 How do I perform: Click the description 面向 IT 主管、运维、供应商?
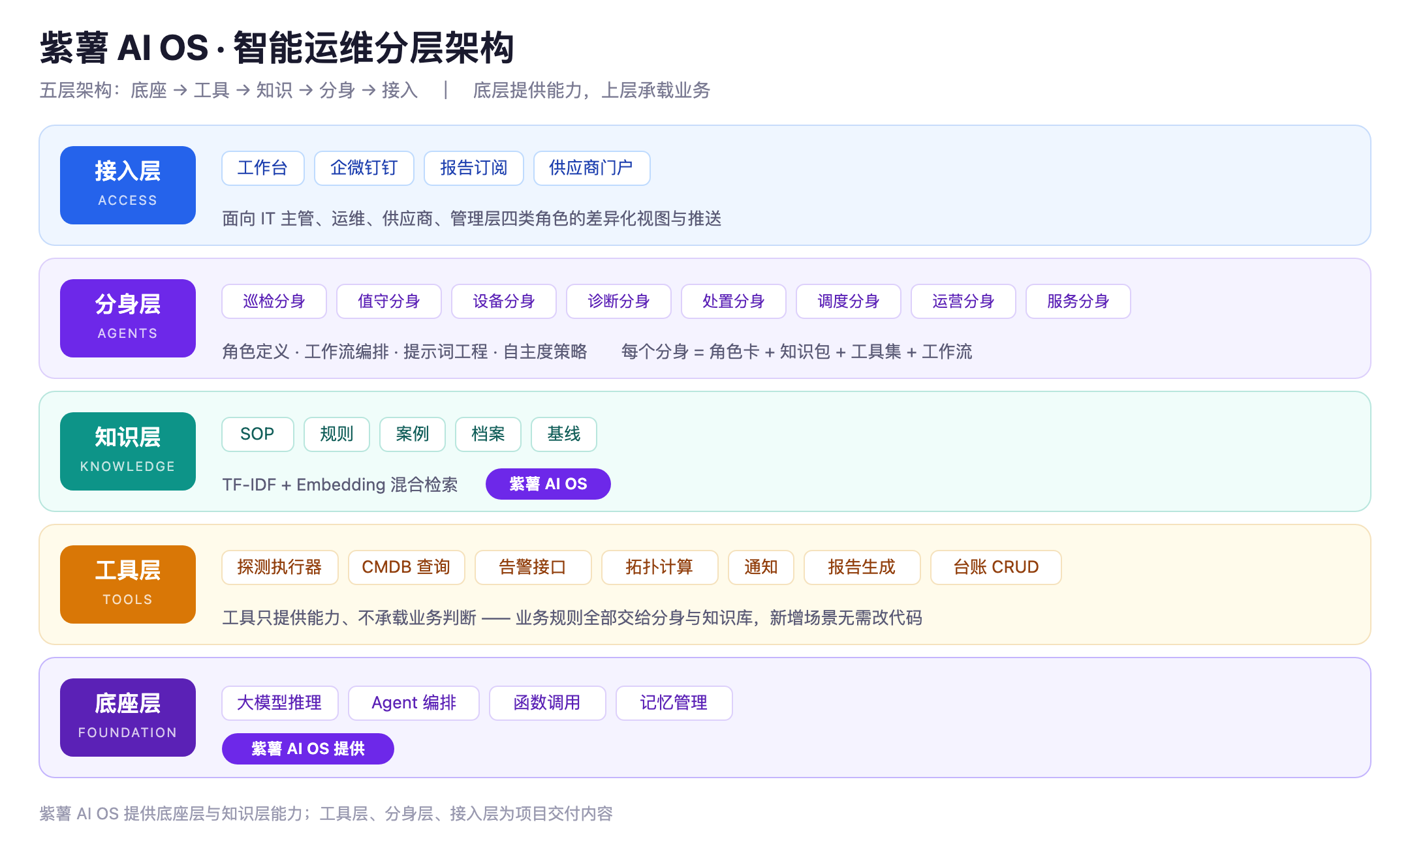(472, 219)
